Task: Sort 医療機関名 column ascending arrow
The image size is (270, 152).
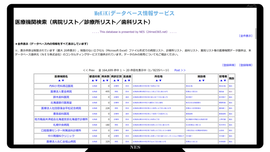Action: pos(59,81)
